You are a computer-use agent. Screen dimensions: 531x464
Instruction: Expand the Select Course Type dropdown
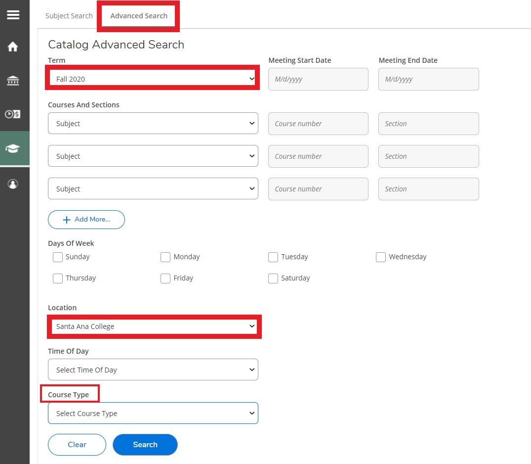pos(153,414)
